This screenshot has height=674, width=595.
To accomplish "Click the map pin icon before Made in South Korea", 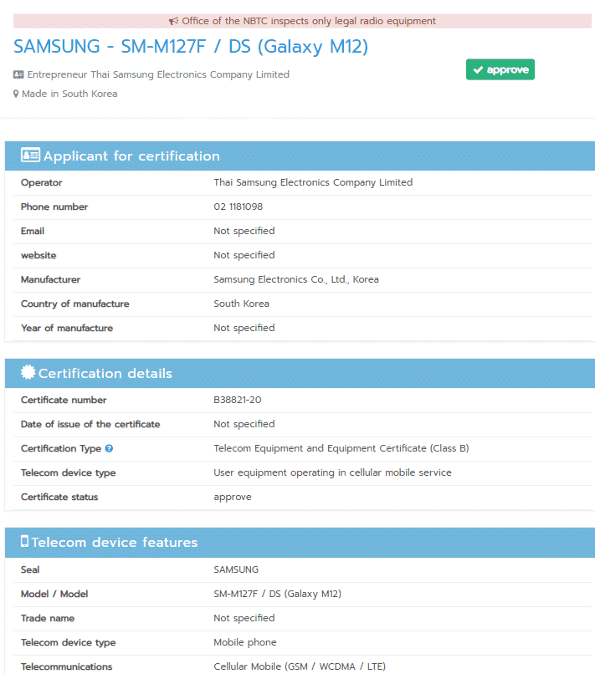I will pos(16,94).
